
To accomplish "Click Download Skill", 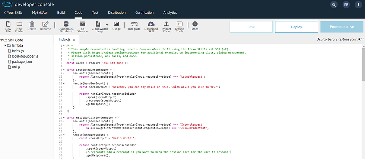I will 151,27.
